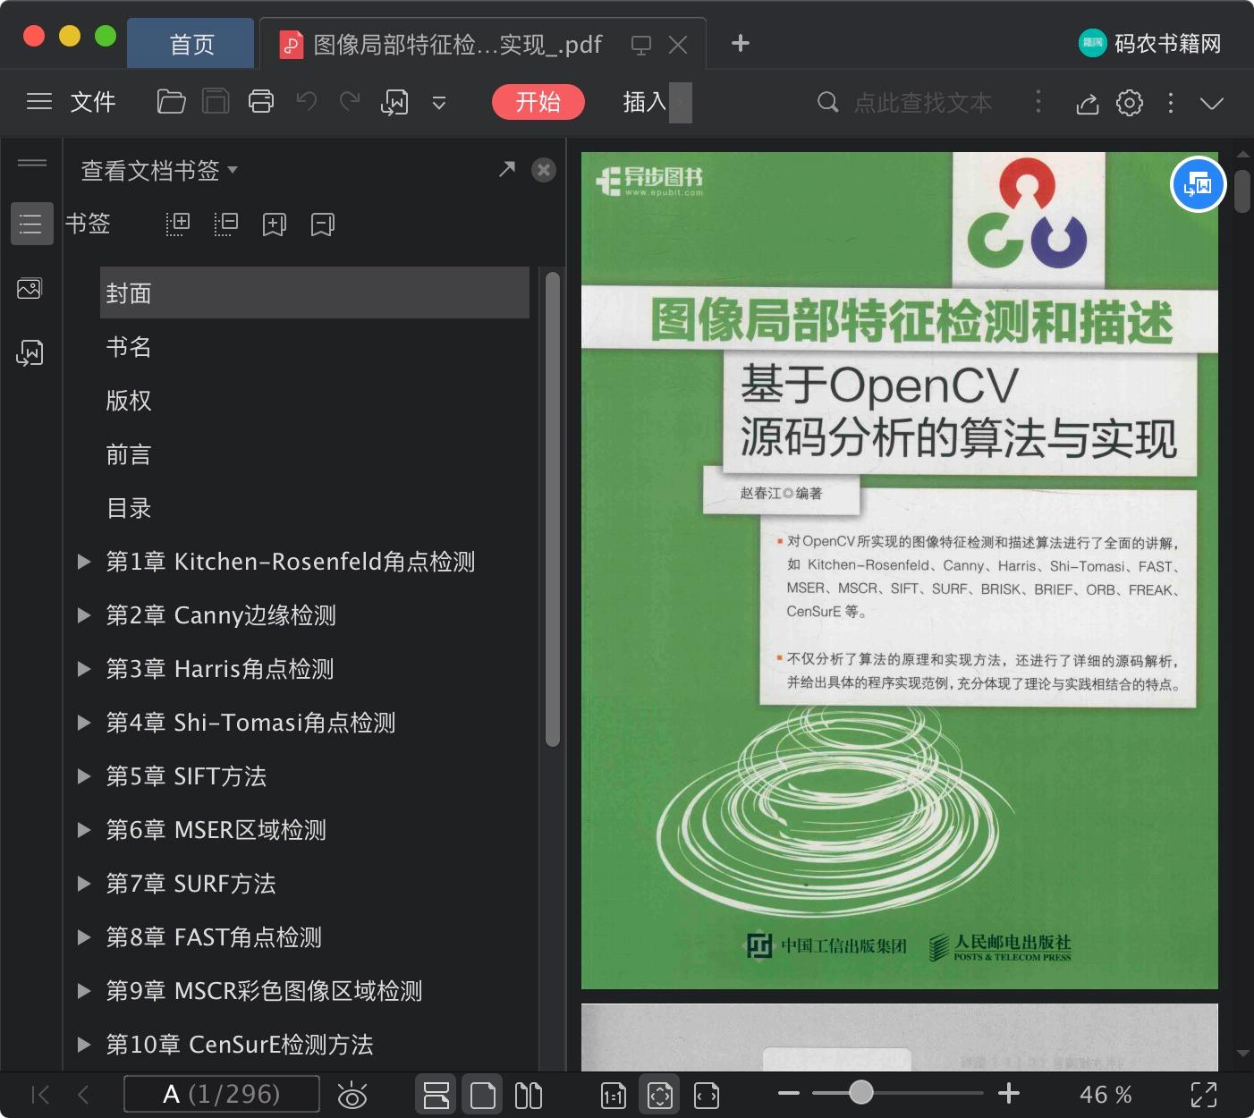Go to the previous page
The width and height of the screenshot is (1254, 1118).
click(83, 1095)
